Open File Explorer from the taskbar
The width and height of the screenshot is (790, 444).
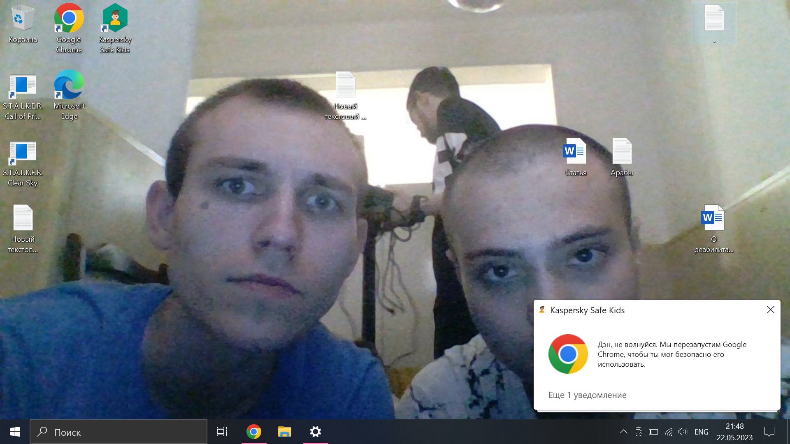point(284,432)
